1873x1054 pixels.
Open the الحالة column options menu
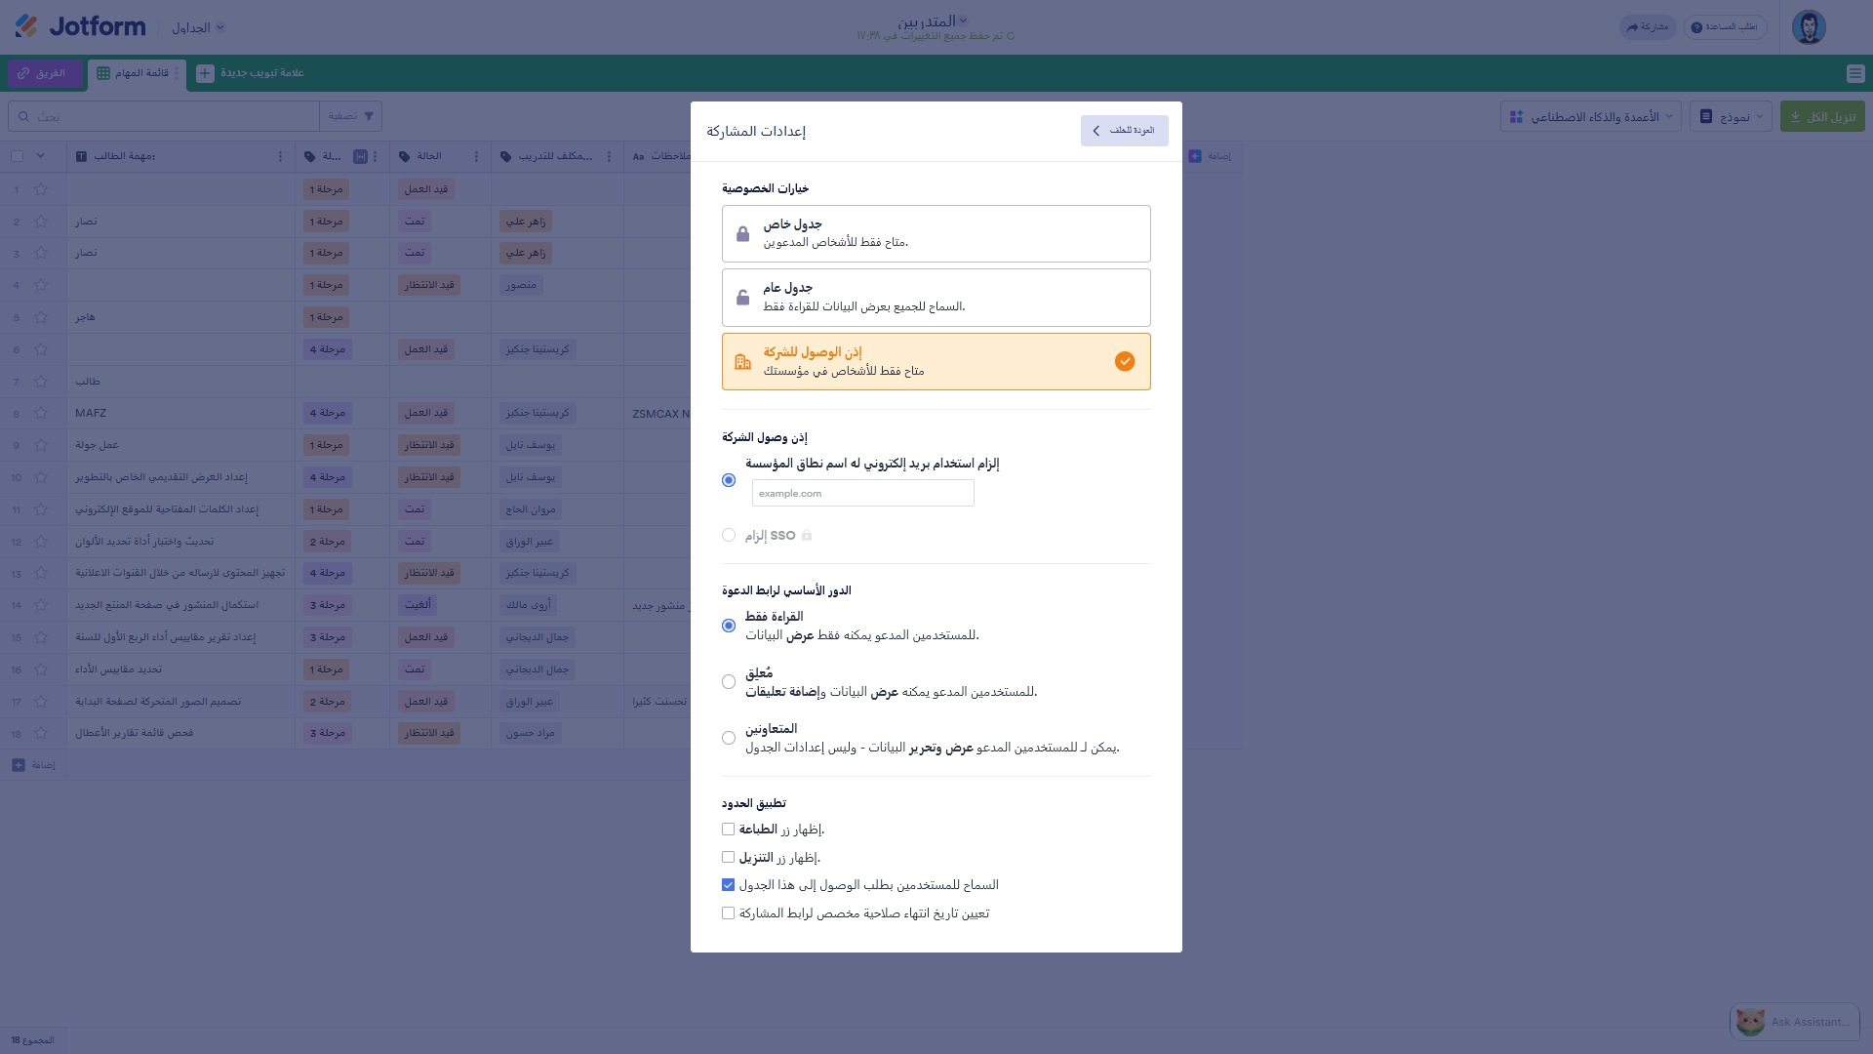pos(476,156)
